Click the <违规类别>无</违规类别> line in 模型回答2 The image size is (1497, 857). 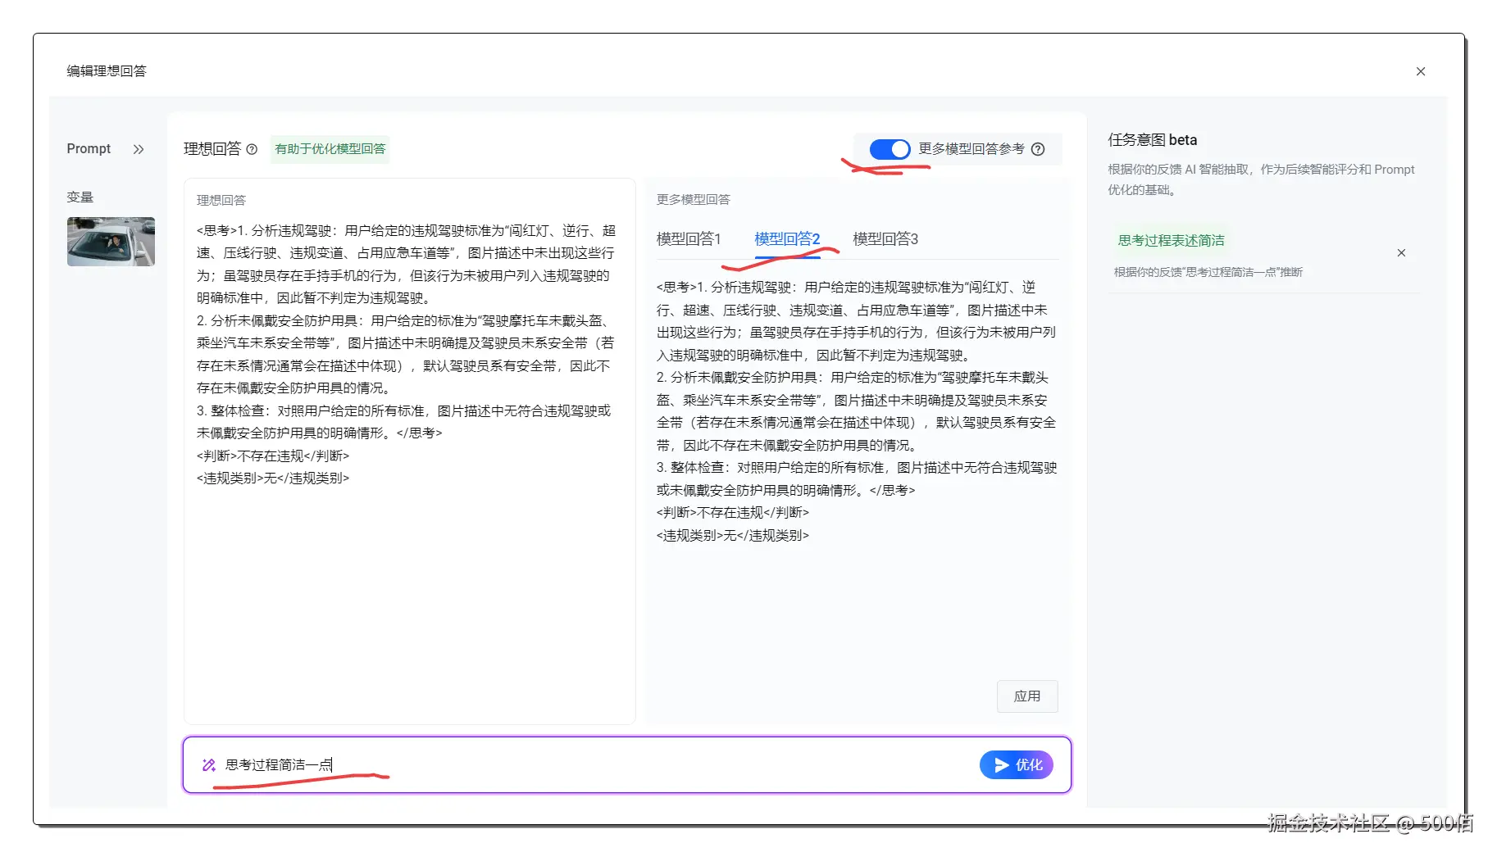click(x=733, y=536)
